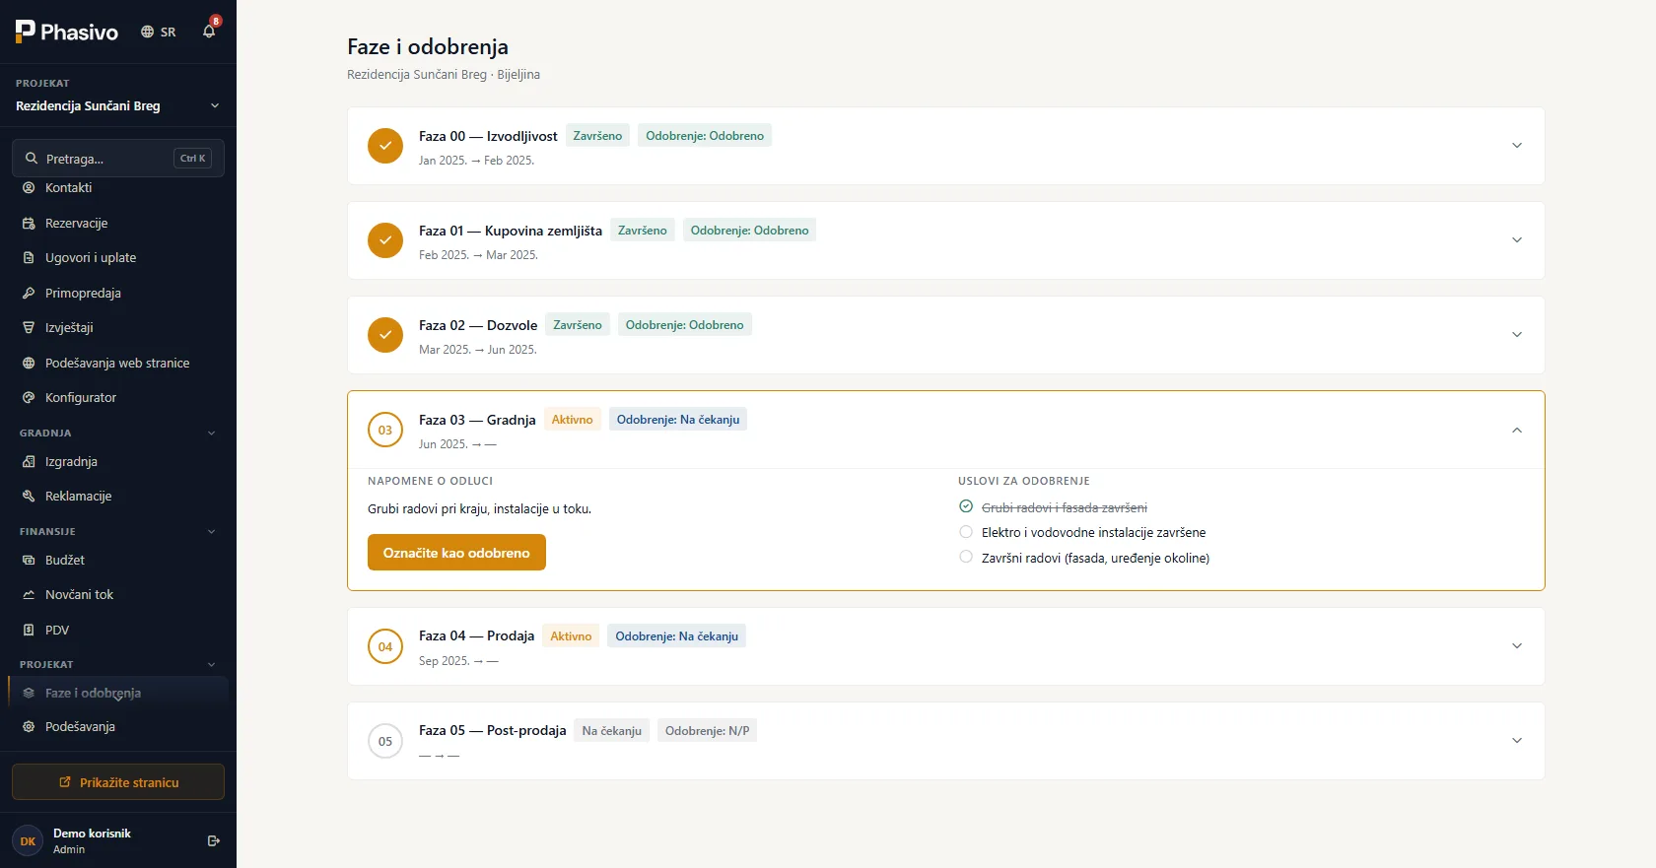Click the Faza 03 step number circle

coord(385,430)
